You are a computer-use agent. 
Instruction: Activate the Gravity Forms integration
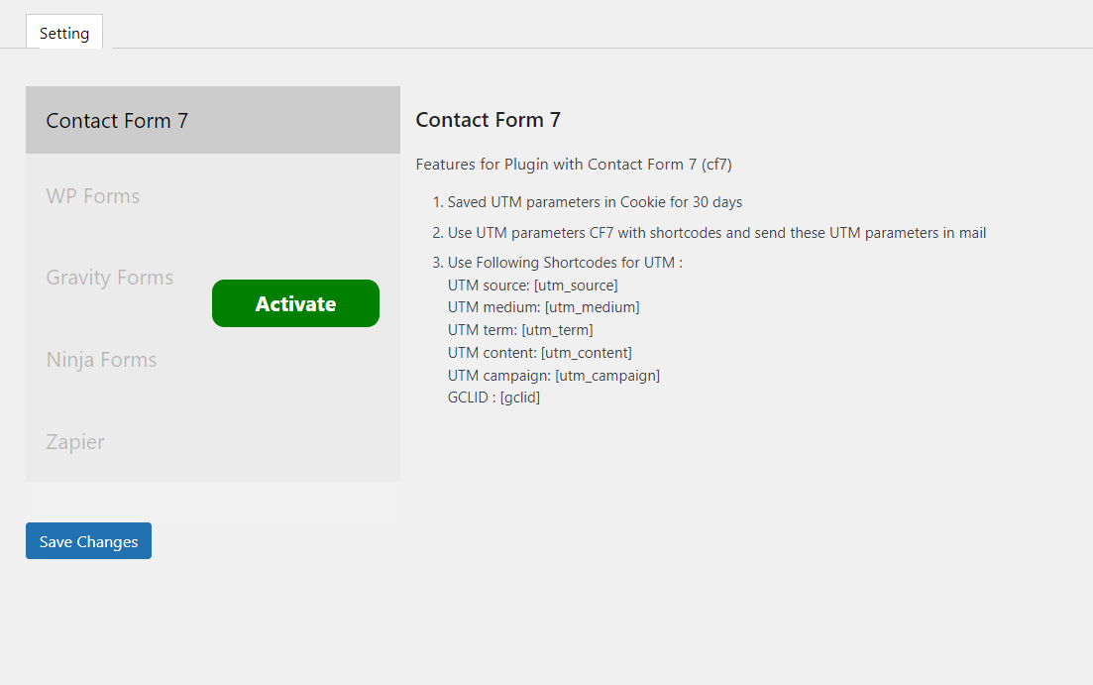[294, 302]
